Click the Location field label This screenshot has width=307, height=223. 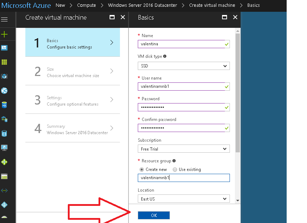pos(146,190)
